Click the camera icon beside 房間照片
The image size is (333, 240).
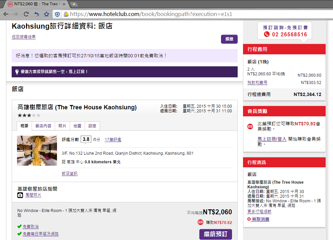point(20,195)
